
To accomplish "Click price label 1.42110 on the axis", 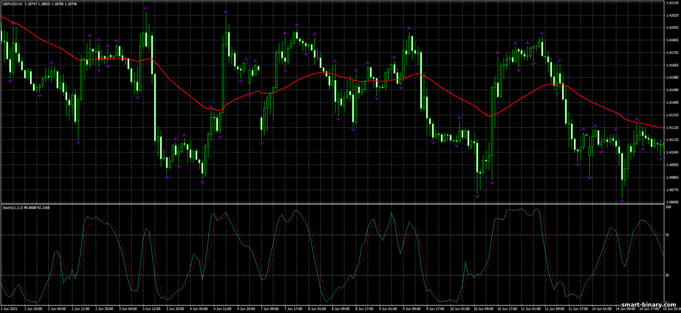I will [672, 3].
